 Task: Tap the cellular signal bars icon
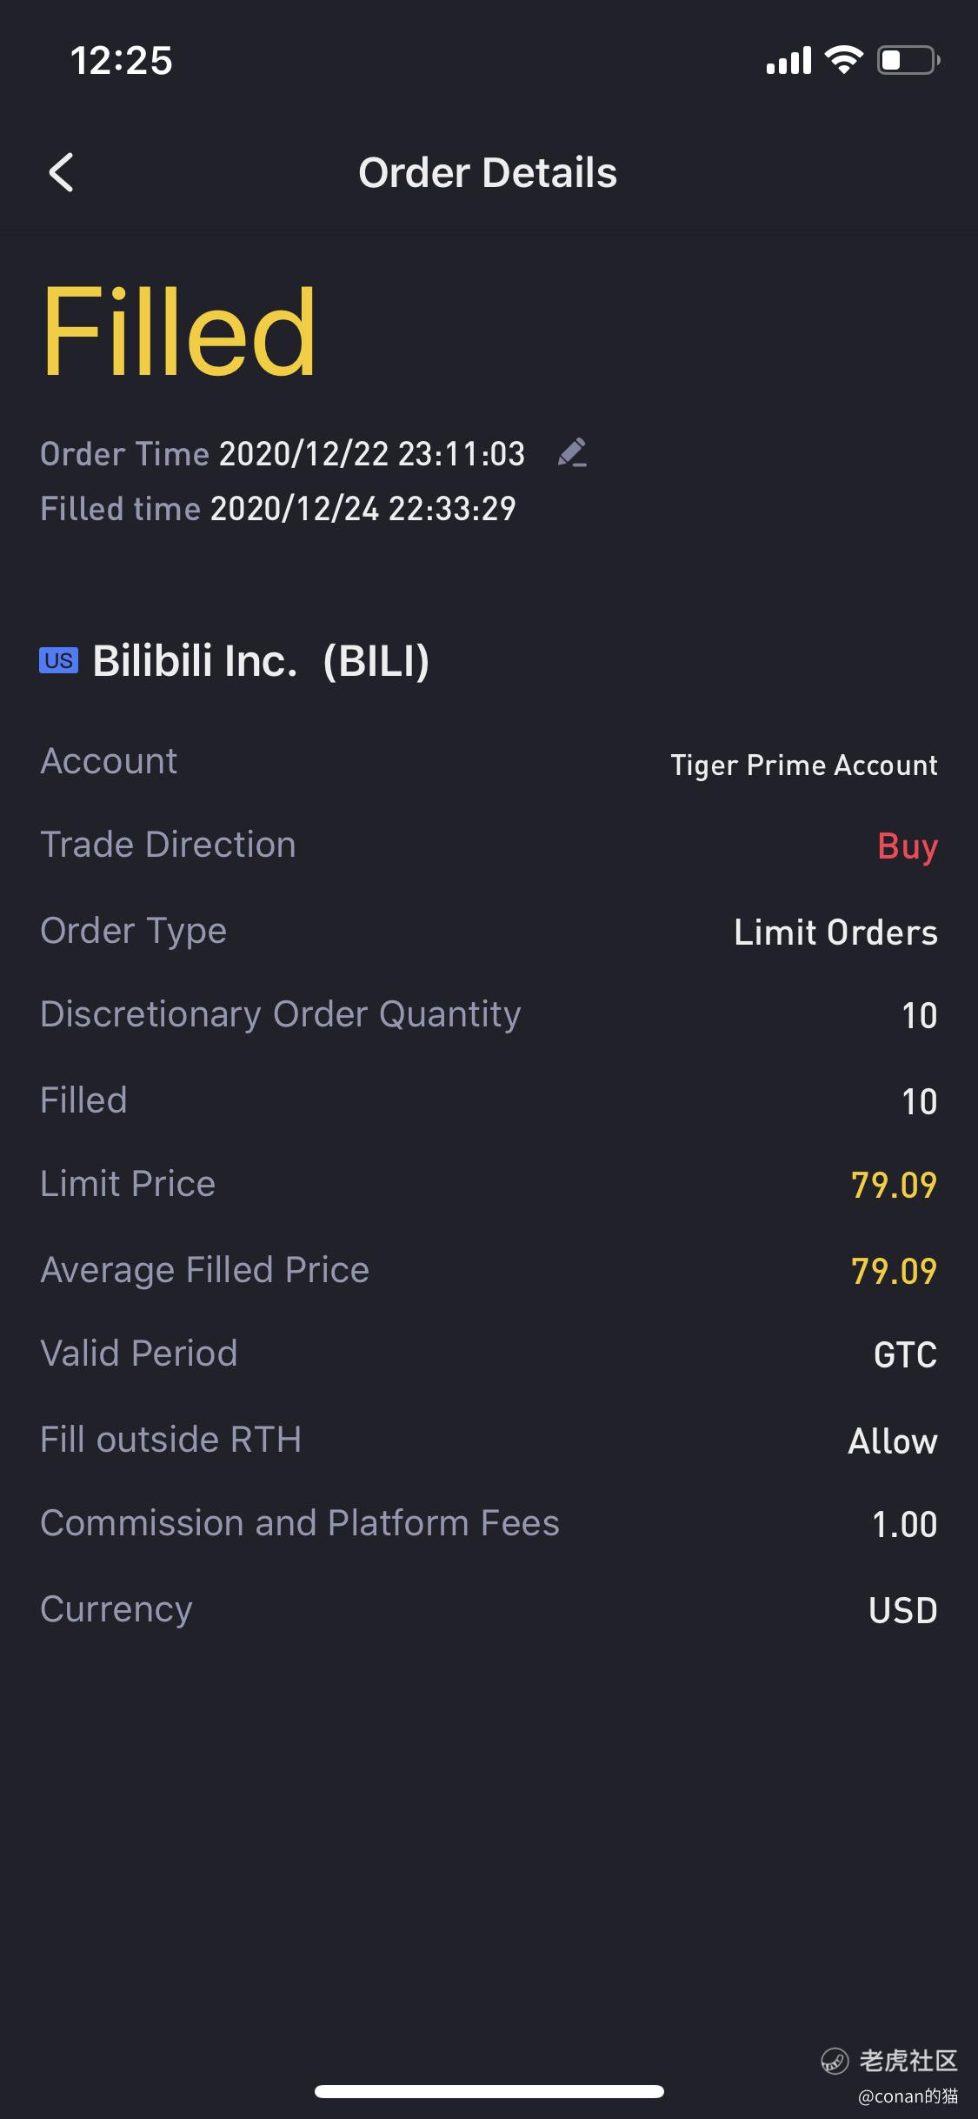788,60
